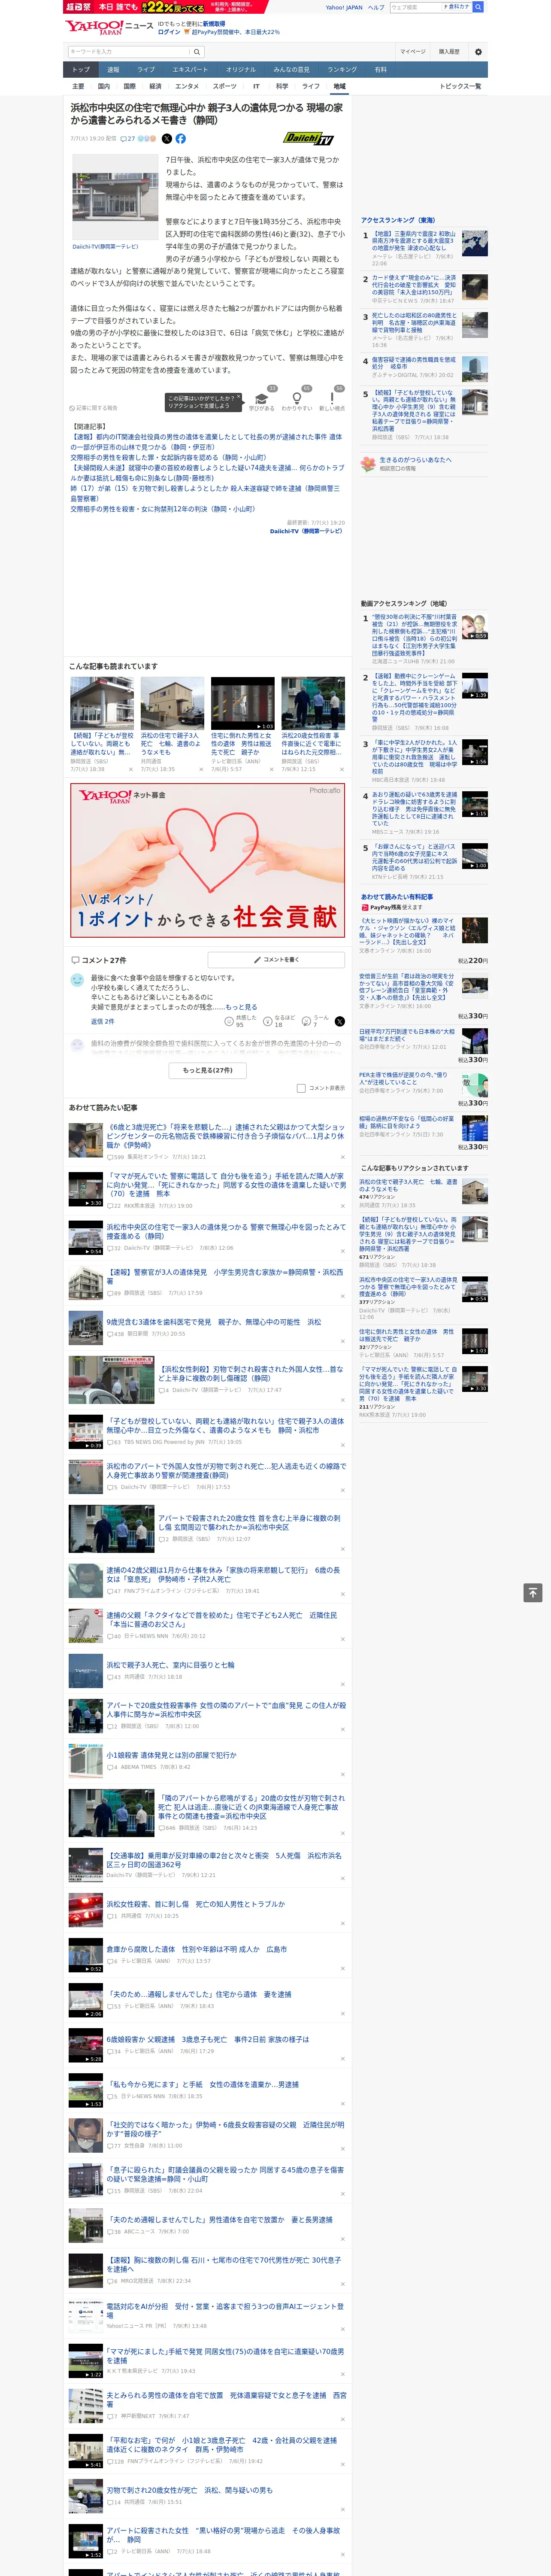Click Daiichi-TV（静岡第一テレビ） source link below article
Image resolution: width=551 pixels, height=2576 pixels.
point(306,531)
